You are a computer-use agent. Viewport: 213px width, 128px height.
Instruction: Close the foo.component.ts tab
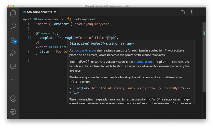pyautogui.click(x=55, y=12)
